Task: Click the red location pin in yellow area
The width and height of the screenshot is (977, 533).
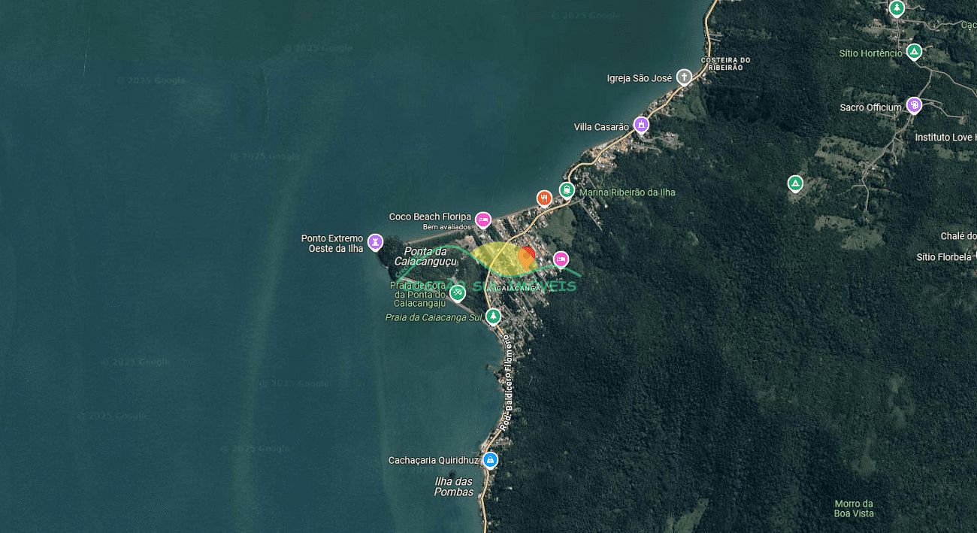Action: click(x=527, y=257)
